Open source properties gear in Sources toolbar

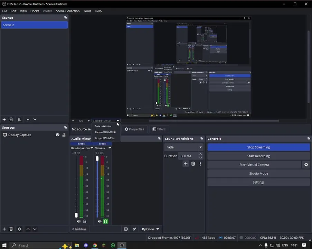click(19, 229)
